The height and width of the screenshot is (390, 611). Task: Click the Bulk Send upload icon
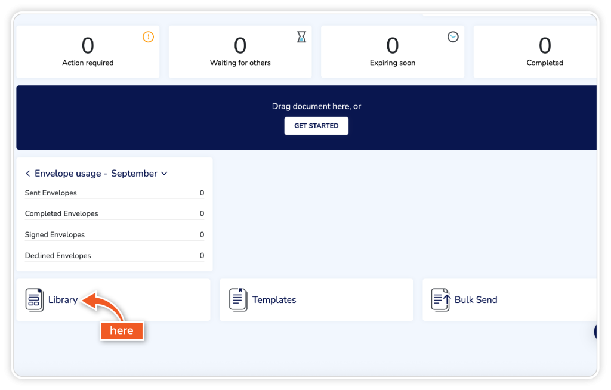point(440,299)
